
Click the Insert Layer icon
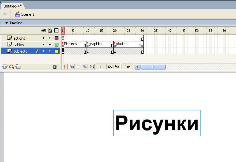(4, 67)
